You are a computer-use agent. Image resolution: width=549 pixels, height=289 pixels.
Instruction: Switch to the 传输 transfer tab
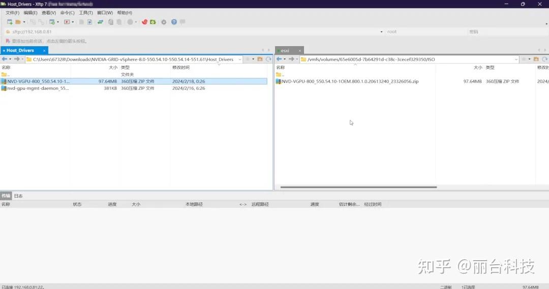pos(6,196)
